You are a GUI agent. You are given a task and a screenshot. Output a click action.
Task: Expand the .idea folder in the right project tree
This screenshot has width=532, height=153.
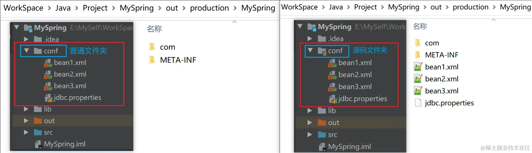[309, 38]
